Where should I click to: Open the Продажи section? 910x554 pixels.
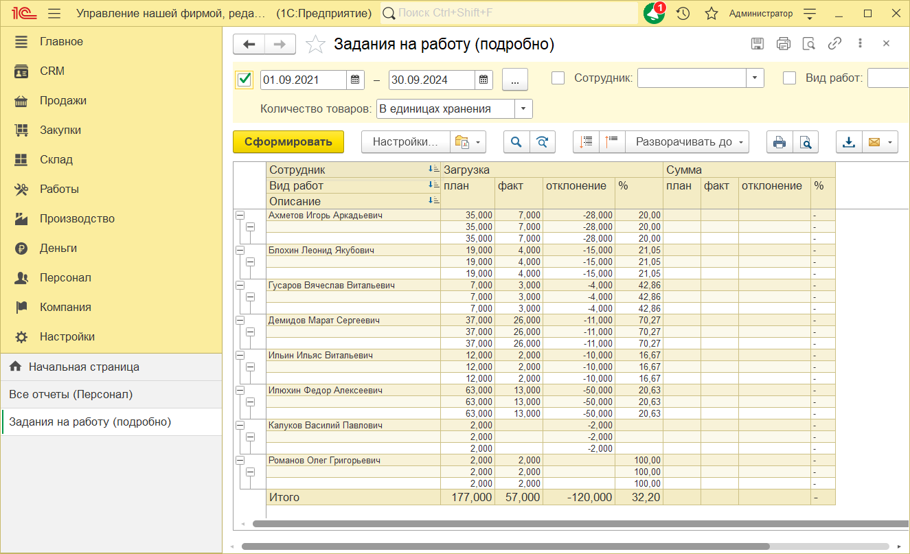(x=62, y=101)
